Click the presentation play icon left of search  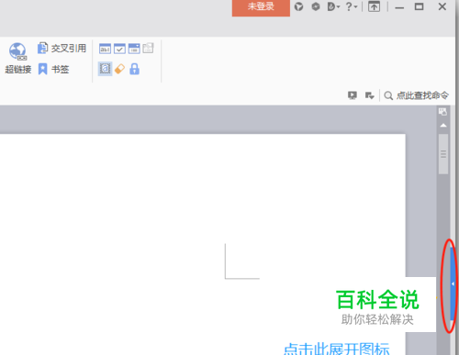353,95
